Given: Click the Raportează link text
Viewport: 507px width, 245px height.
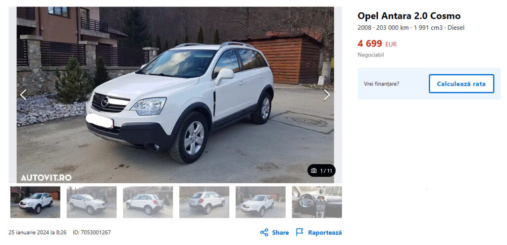Looking at the screenshot, I should (x=325, y=233).
